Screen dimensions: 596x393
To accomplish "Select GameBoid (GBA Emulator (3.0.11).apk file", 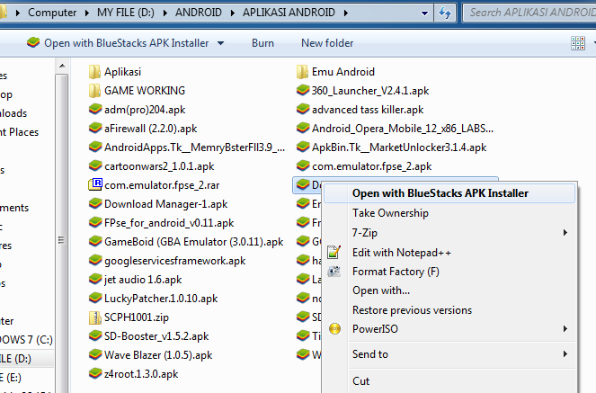I will pyautogui.click(x=194, y=242).
